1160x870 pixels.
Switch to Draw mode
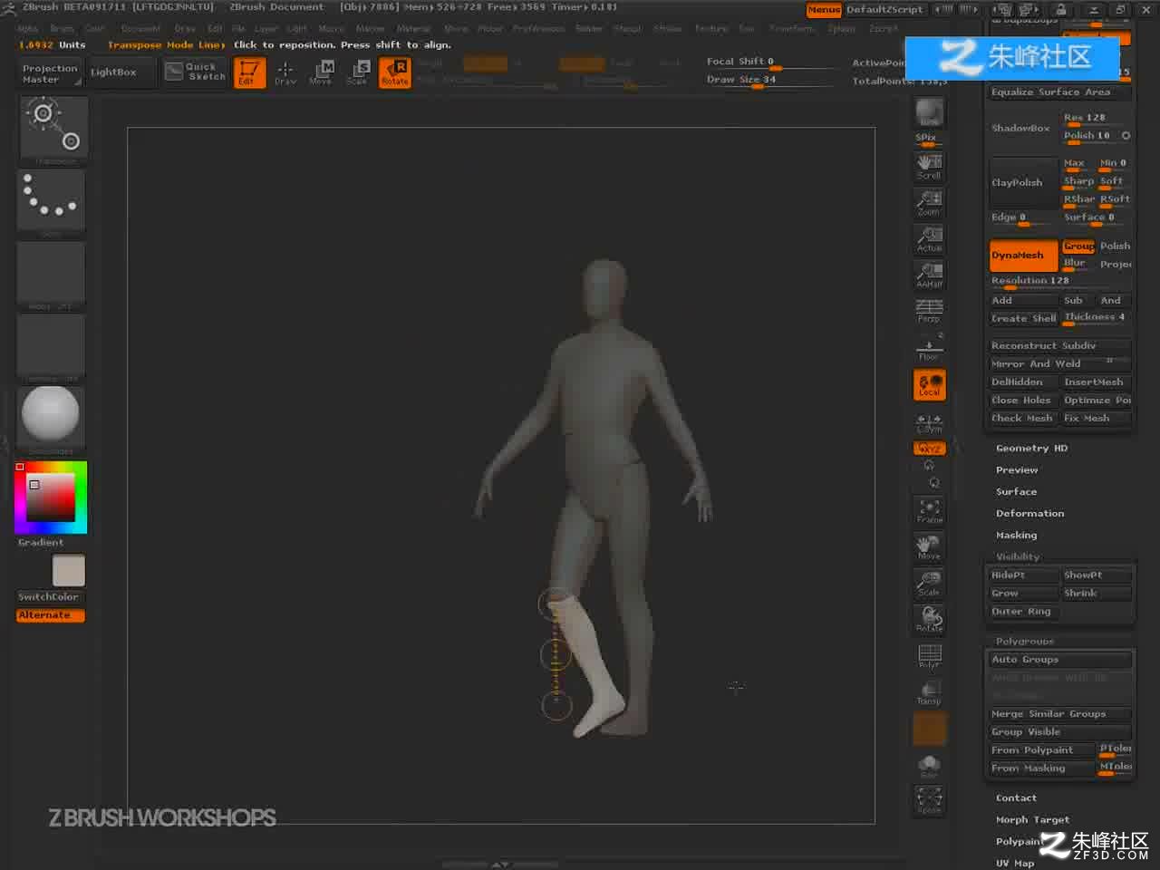pos(285,72)
